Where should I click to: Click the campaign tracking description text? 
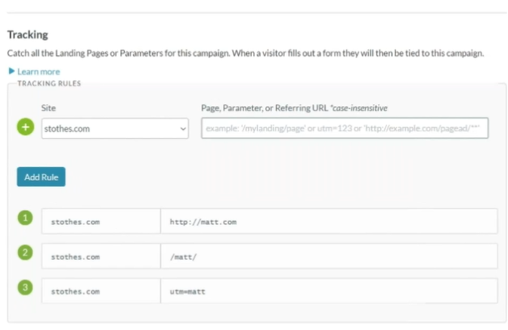click(245, 54)
